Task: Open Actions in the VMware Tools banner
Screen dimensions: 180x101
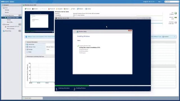Action: tap(165, 37)
